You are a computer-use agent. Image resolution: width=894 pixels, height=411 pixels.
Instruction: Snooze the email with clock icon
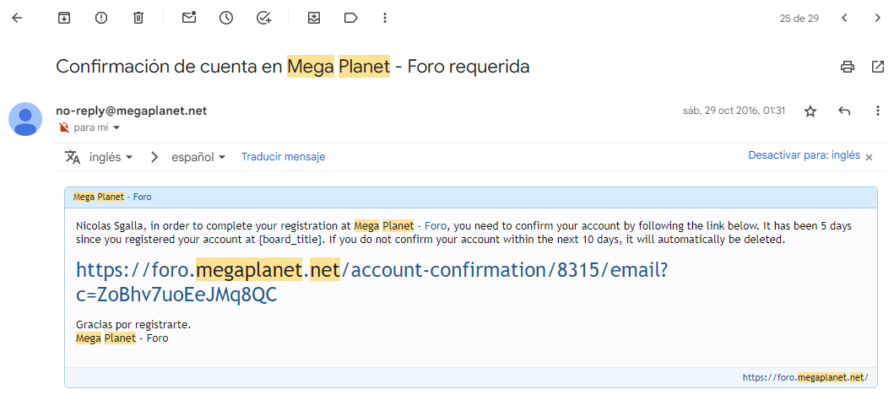pos(226,18)
